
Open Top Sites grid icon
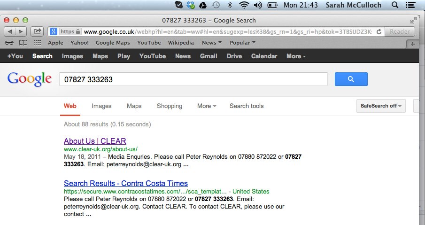[x=37, y=43]
